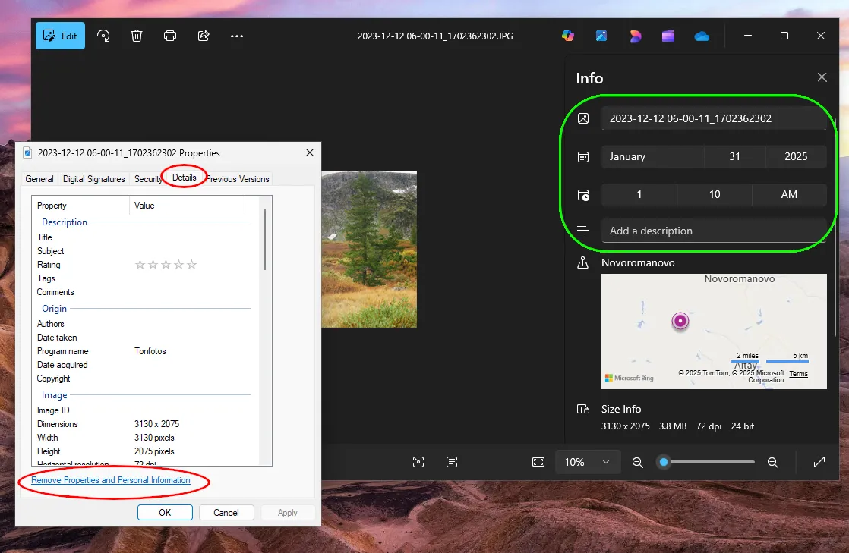Scan text with the text recognition icon
The height and width of the screenshot is (553, 849).
[452, 462]
